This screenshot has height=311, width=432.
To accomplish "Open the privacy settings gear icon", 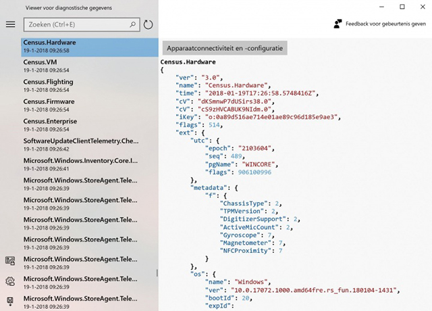I will 10,281.
